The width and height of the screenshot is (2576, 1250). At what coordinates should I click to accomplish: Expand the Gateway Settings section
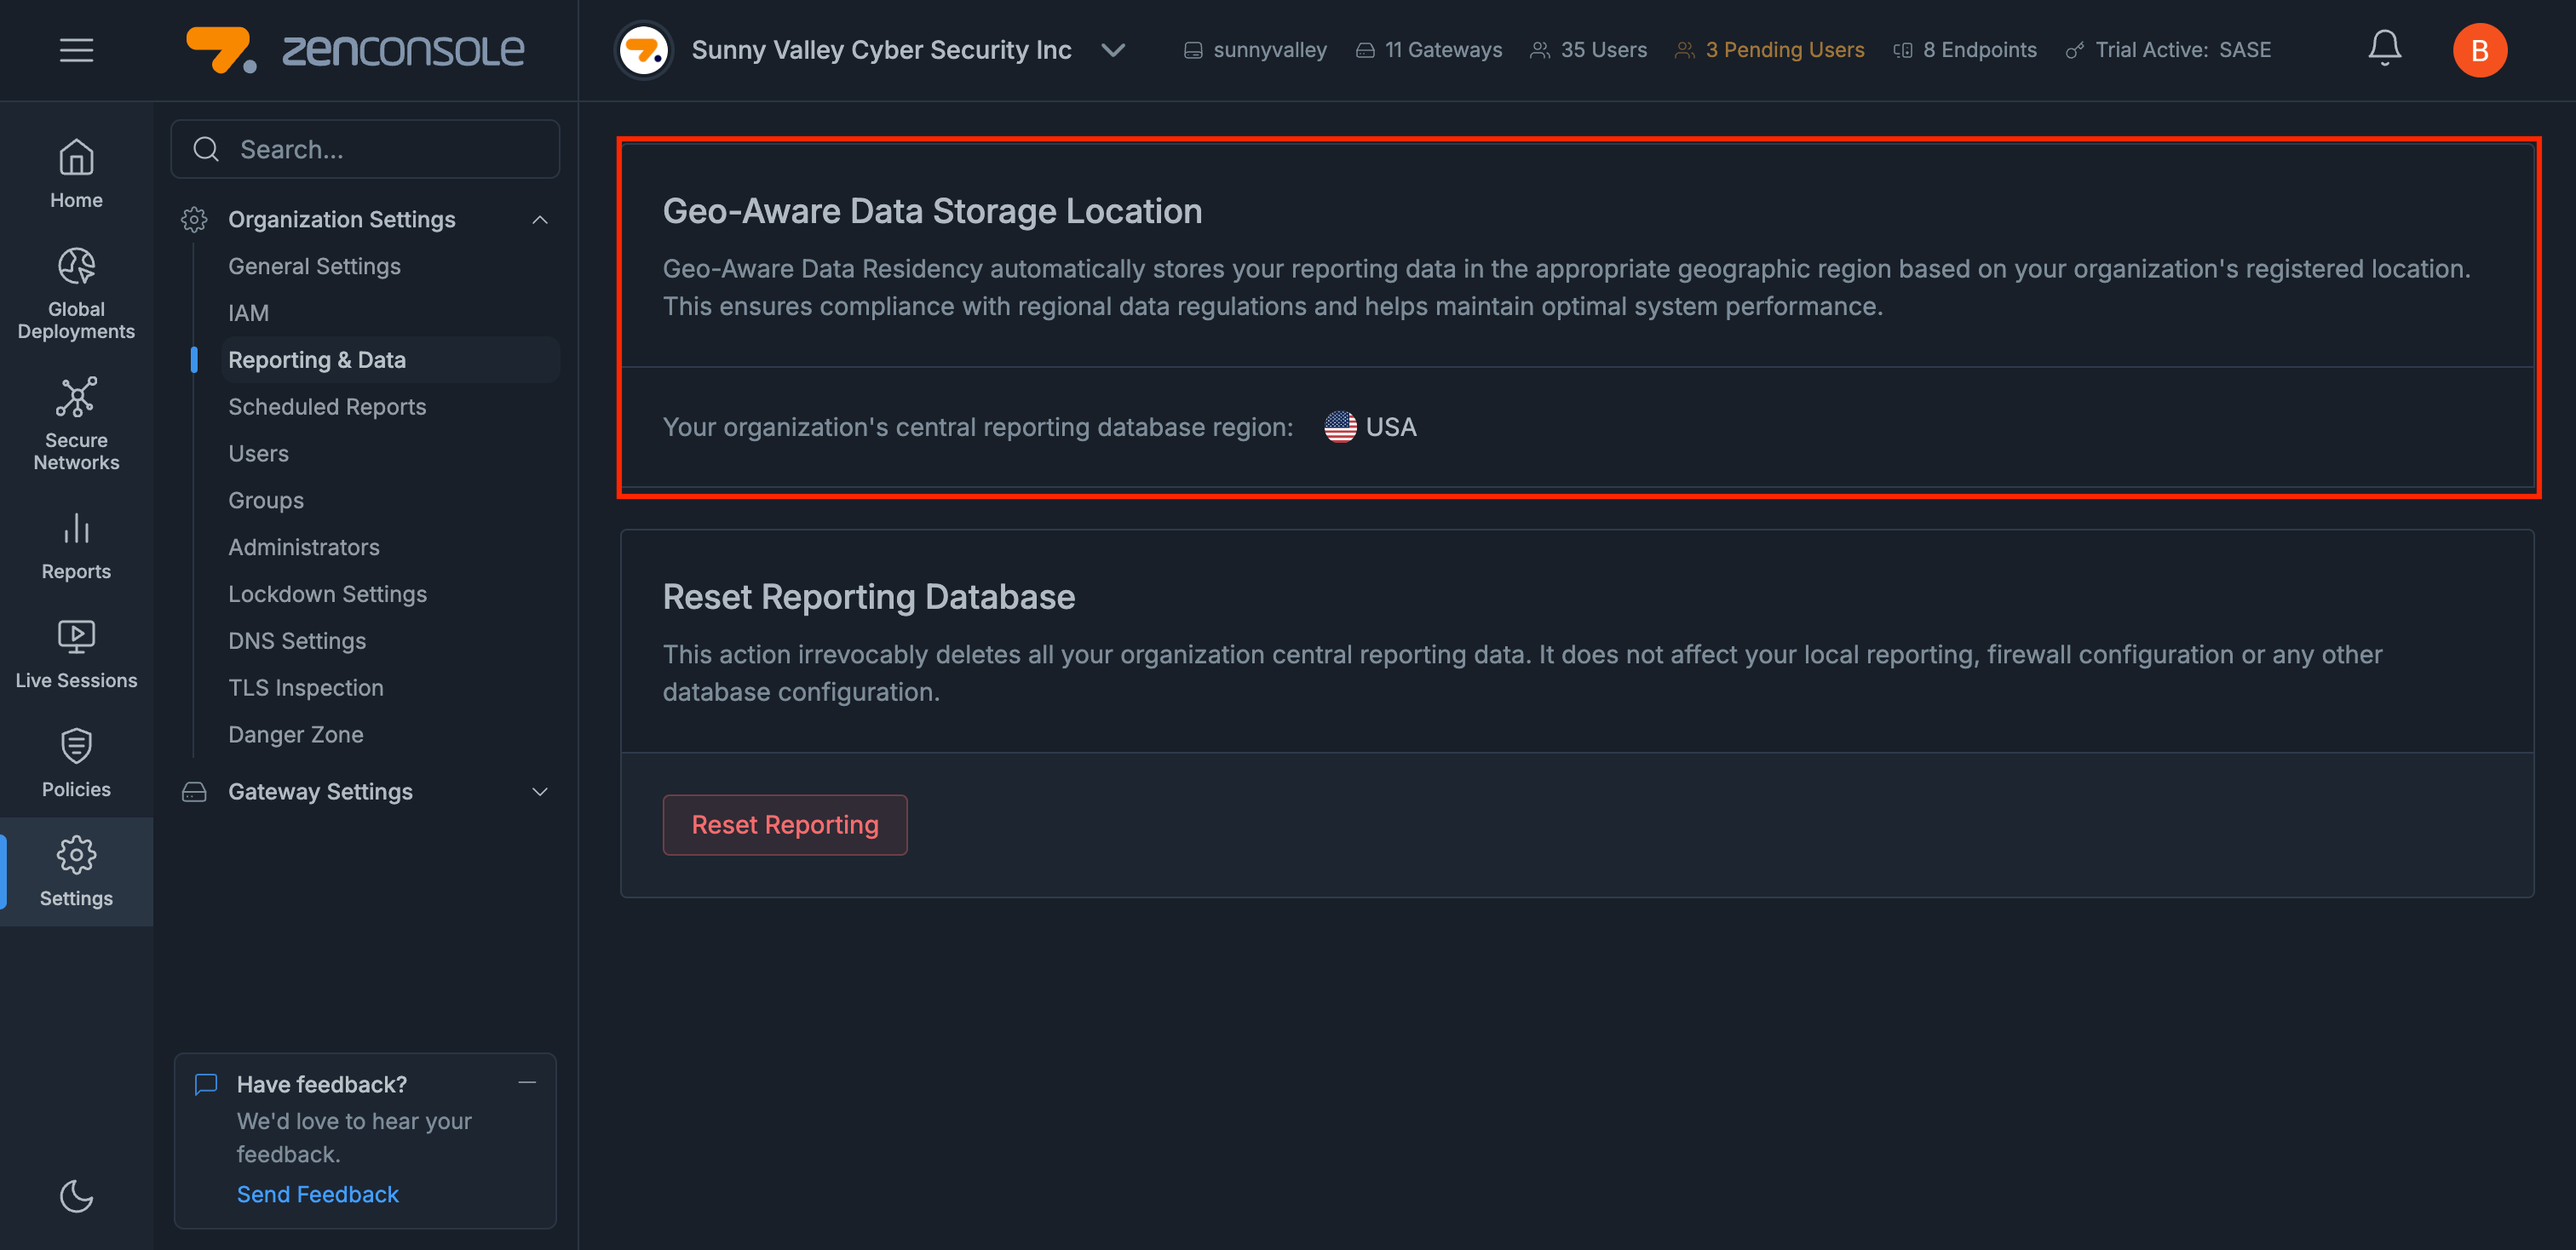[540, 791]
